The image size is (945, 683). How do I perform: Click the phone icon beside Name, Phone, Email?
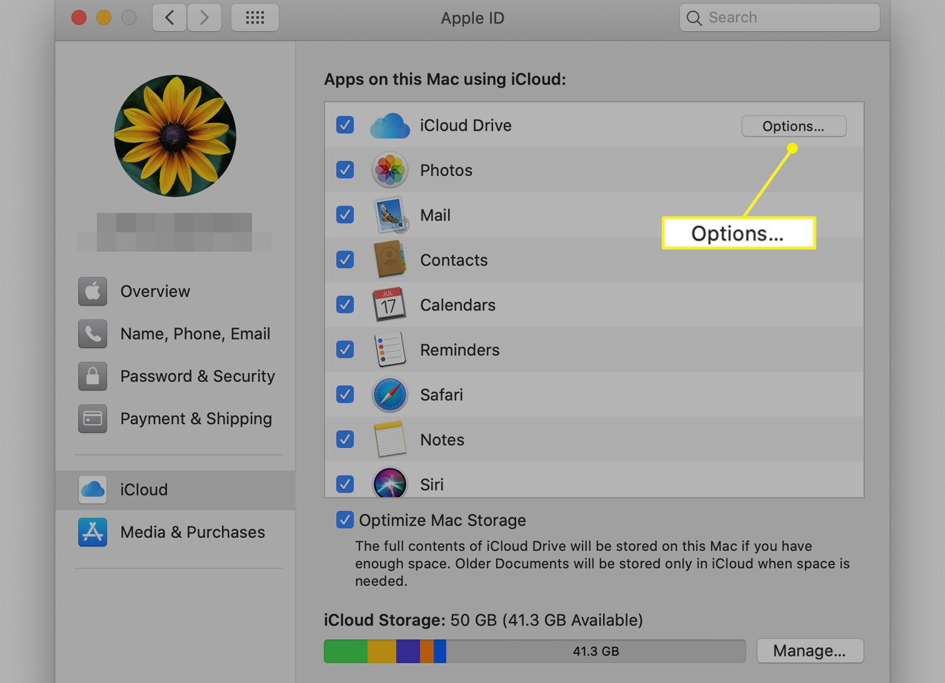[x=93, y=334]
